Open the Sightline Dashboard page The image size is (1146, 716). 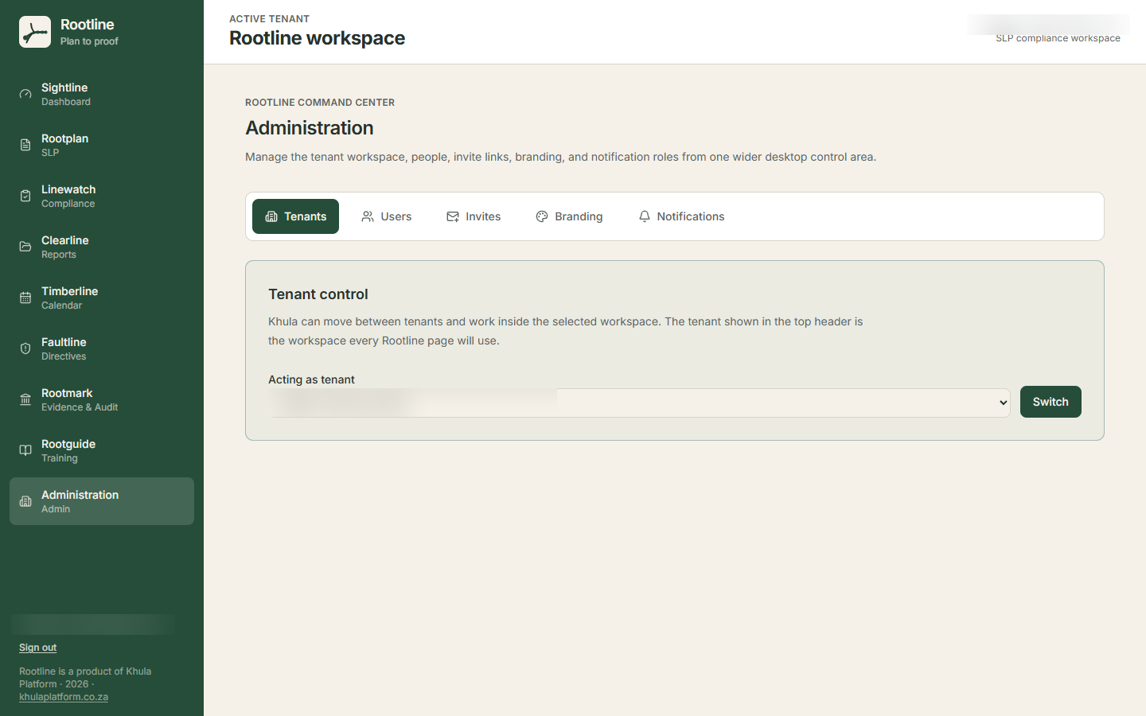pyautogui.click(x=102, y=94)
